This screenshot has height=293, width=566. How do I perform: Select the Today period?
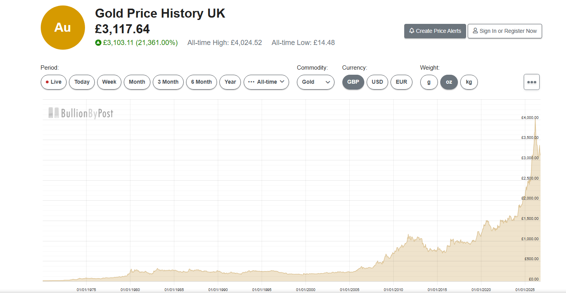[x=82, y=82]
